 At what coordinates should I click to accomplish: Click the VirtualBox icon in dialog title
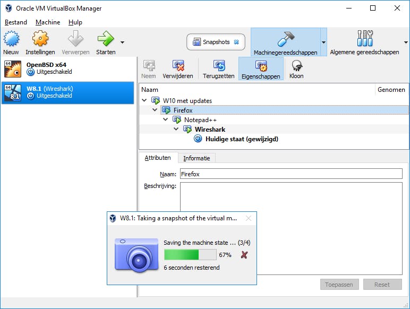click(113, 218)
